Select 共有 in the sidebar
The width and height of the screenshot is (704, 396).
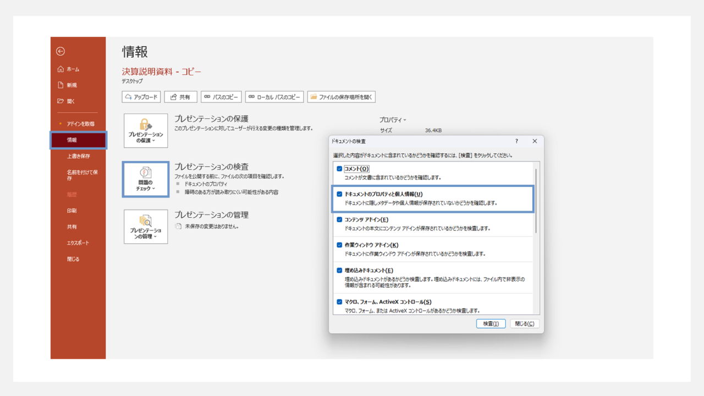tap(78, 227)
